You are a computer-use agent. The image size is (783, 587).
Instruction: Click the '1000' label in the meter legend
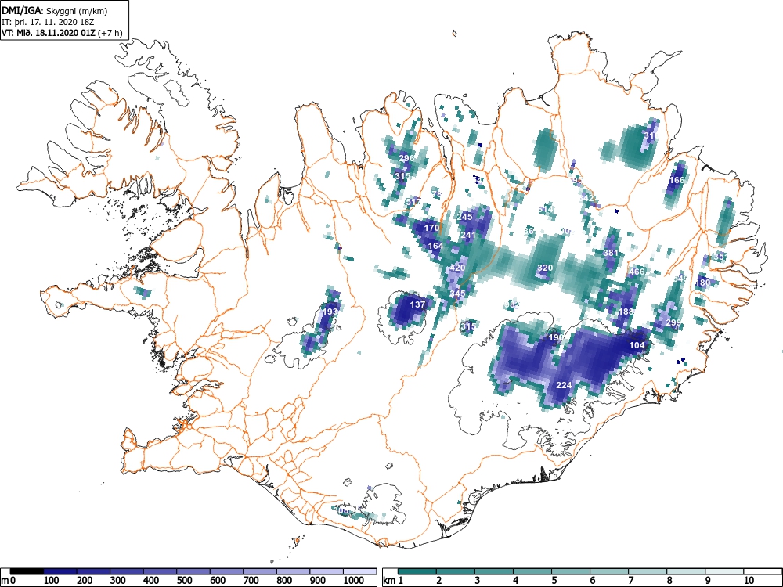tap(354, 580)
